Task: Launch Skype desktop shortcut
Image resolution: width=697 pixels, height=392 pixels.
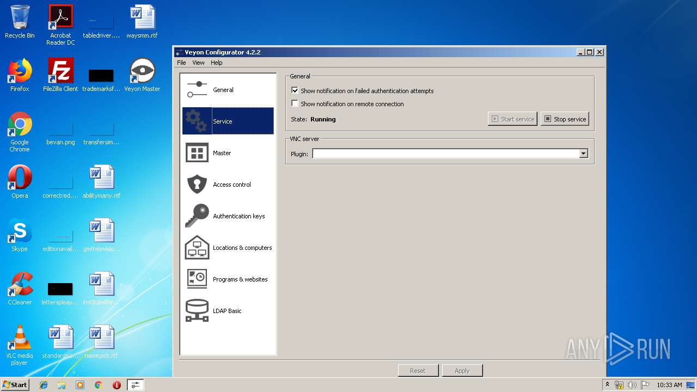Action: (20, 235)
